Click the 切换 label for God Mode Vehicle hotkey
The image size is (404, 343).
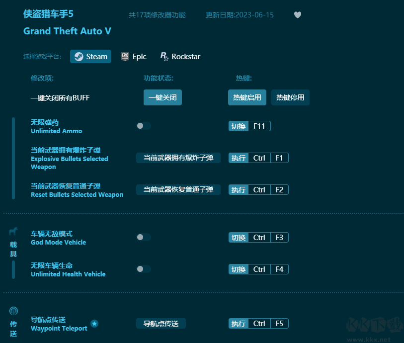pos(239,237)
